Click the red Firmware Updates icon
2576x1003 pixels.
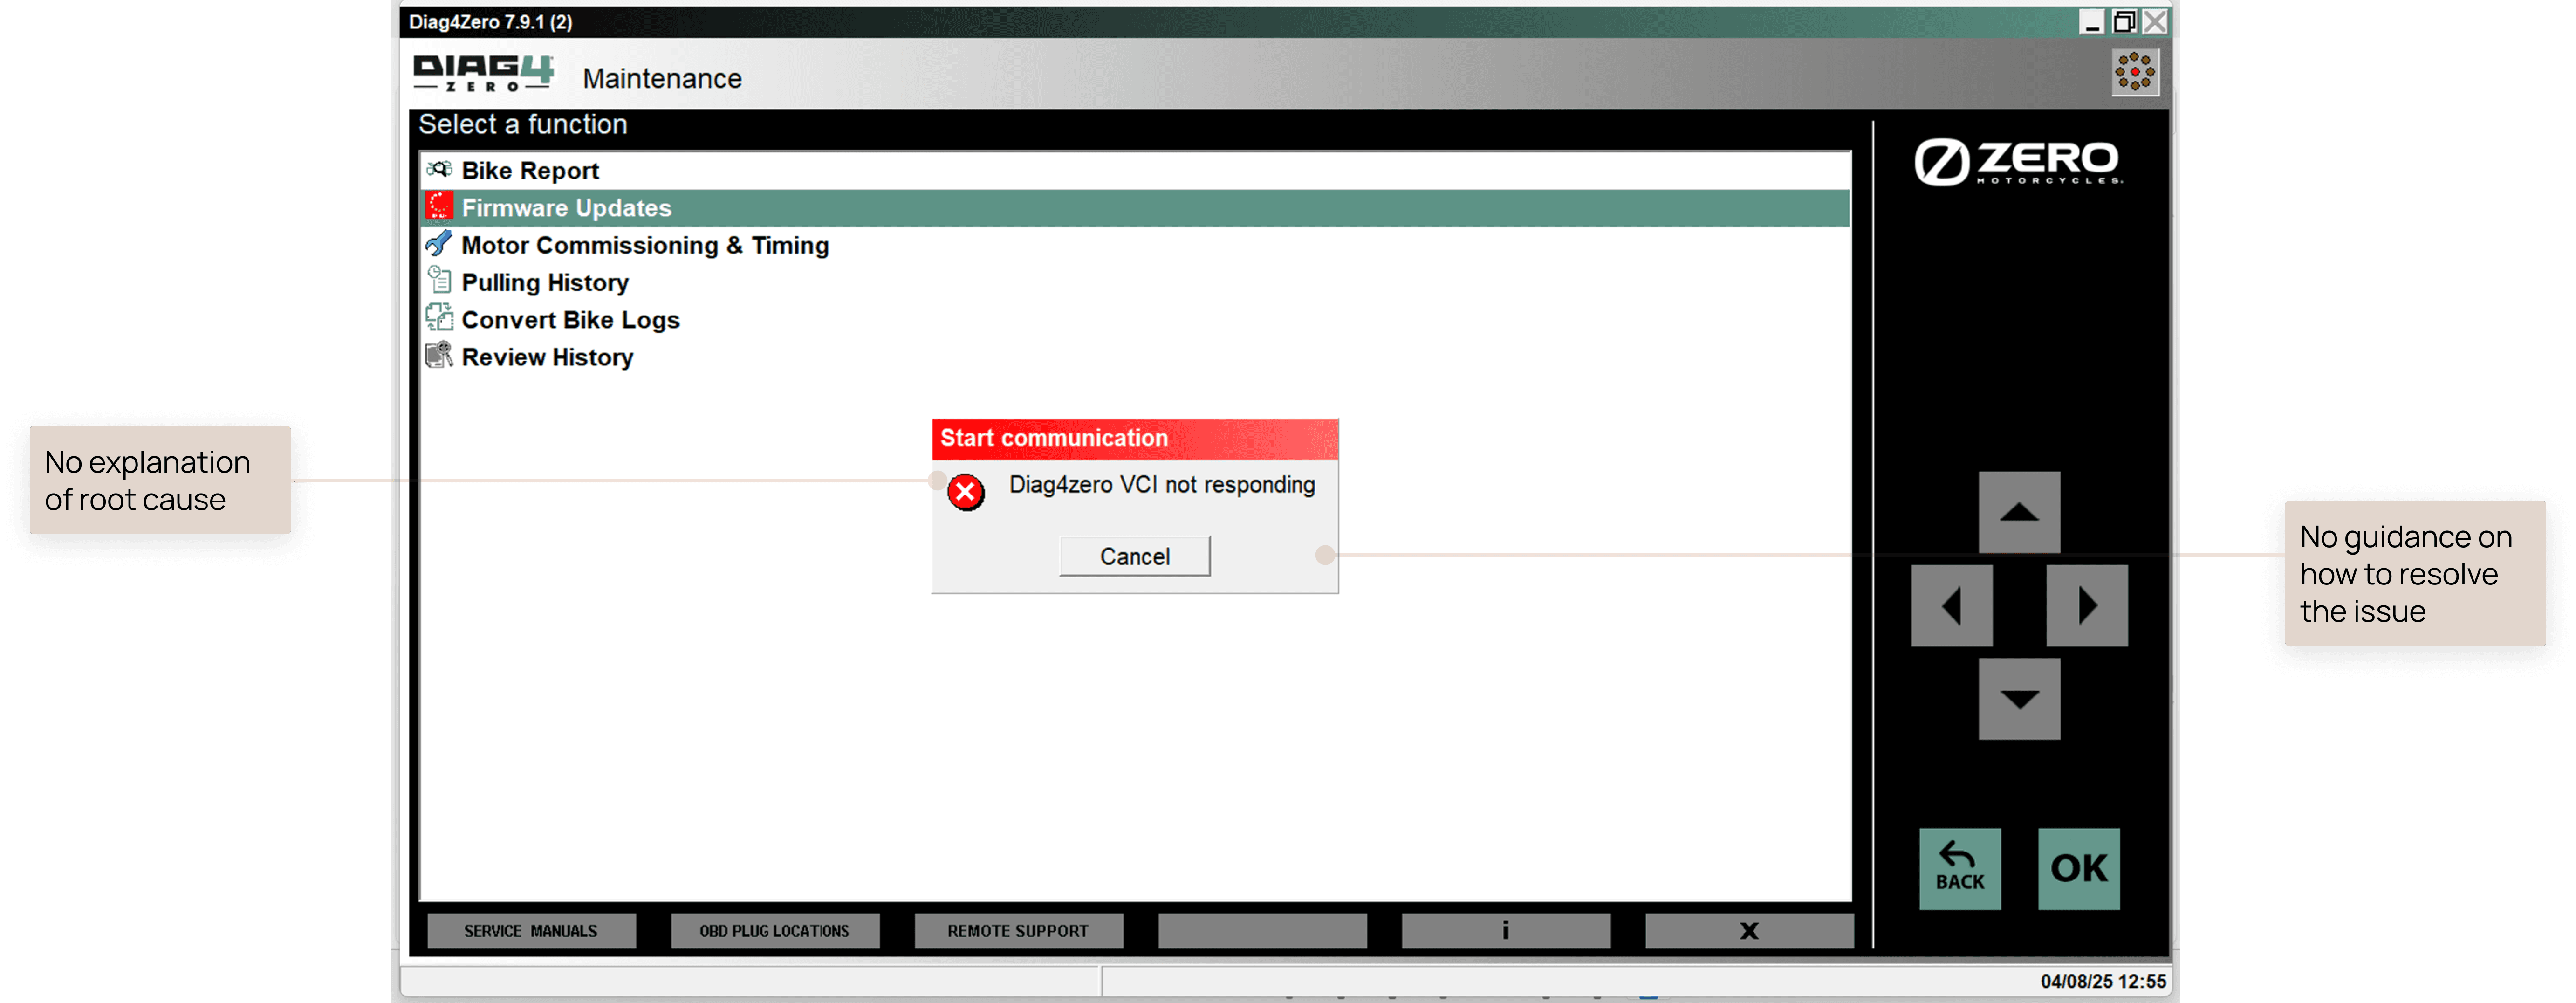tap(439, 206)
